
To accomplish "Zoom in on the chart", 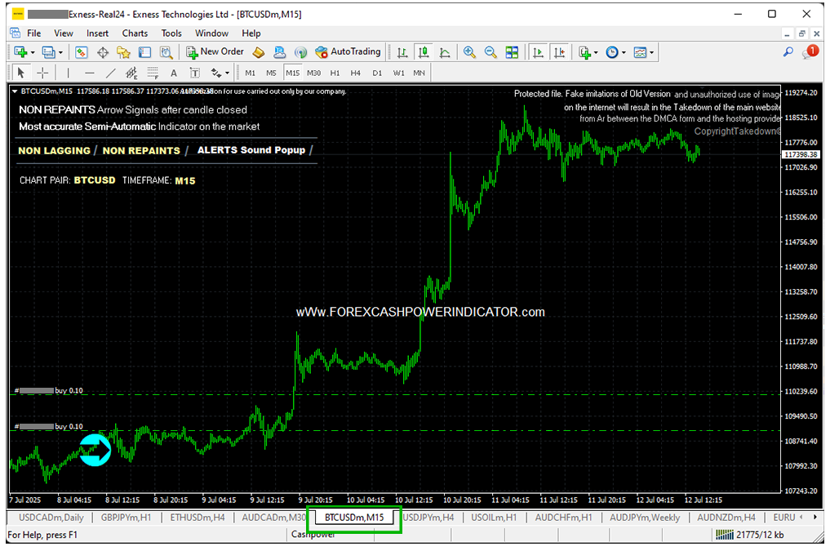I will (x=469, y=52).
